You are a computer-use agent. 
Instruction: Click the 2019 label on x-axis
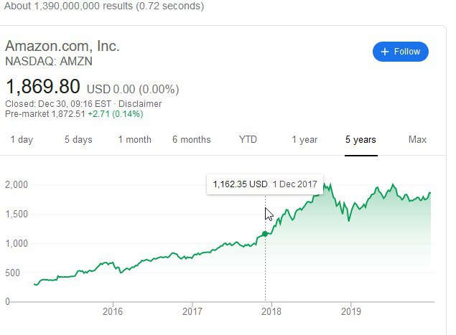351,311
